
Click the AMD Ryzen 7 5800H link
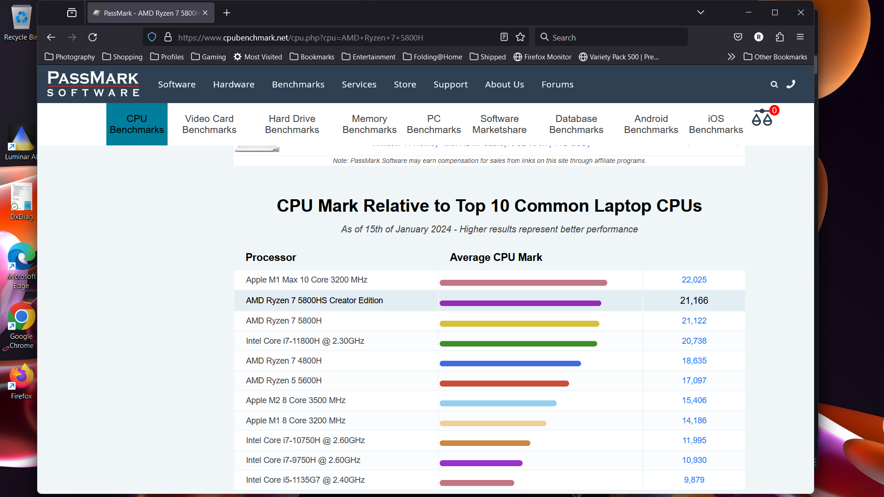pyautogui.click(x=284, y=321)
